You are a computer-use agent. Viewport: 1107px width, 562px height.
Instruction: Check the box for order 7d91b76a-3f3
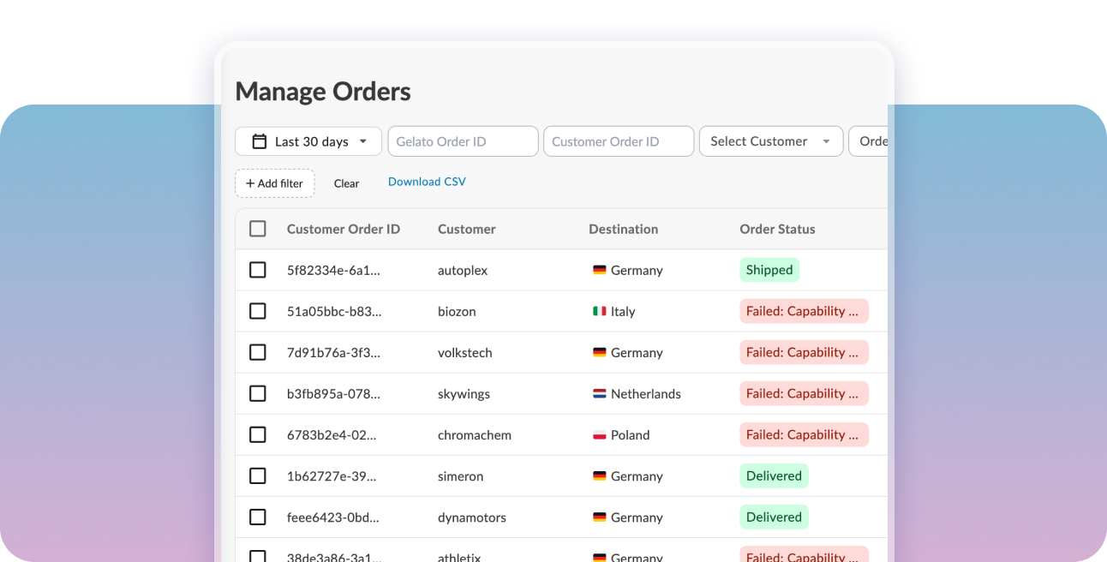258,352
